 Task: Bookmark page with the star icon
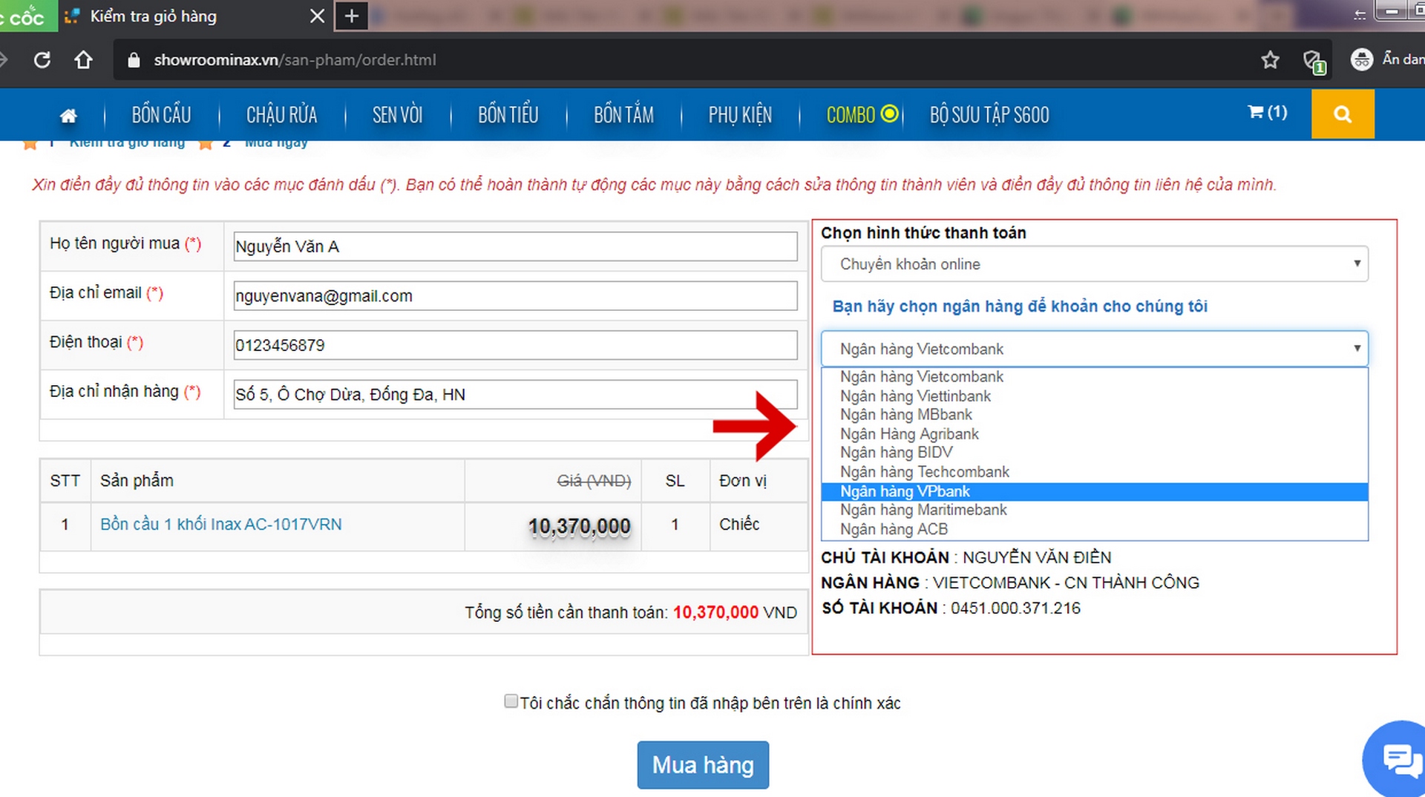pos(1270,60)
